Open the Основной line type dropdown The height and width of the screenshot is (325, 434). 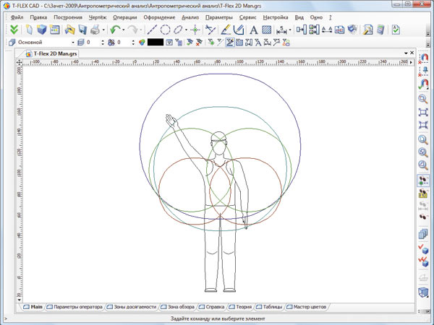coord(73,43)
